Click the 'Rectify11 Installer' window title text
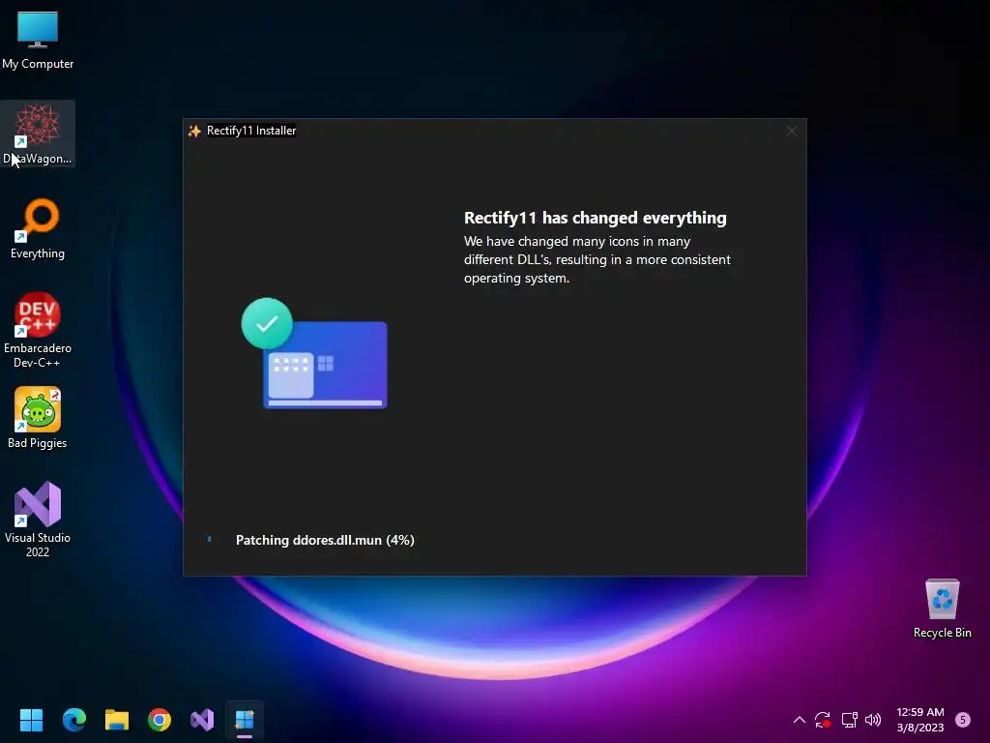Screen dimensions: 990x743 click(x=251, y=131)
